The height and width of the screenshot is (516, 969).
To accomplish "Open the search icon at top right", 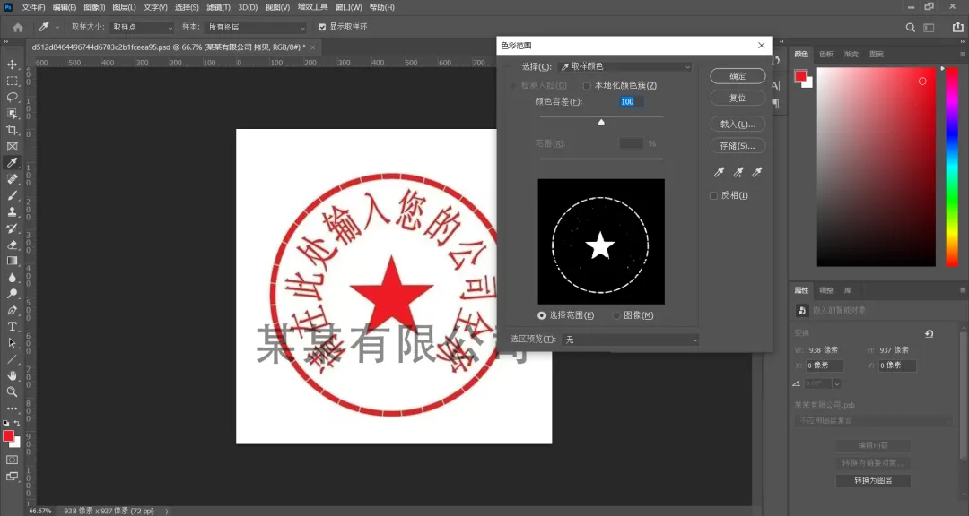I will coord(910,27).
